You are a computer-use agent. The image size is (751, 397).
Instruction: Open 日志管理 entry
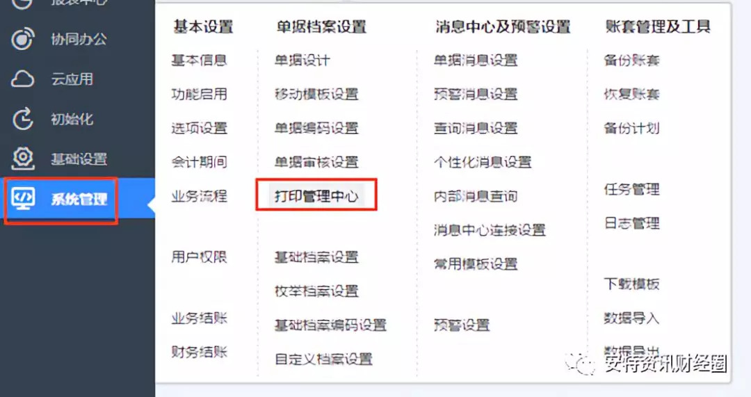631,223
